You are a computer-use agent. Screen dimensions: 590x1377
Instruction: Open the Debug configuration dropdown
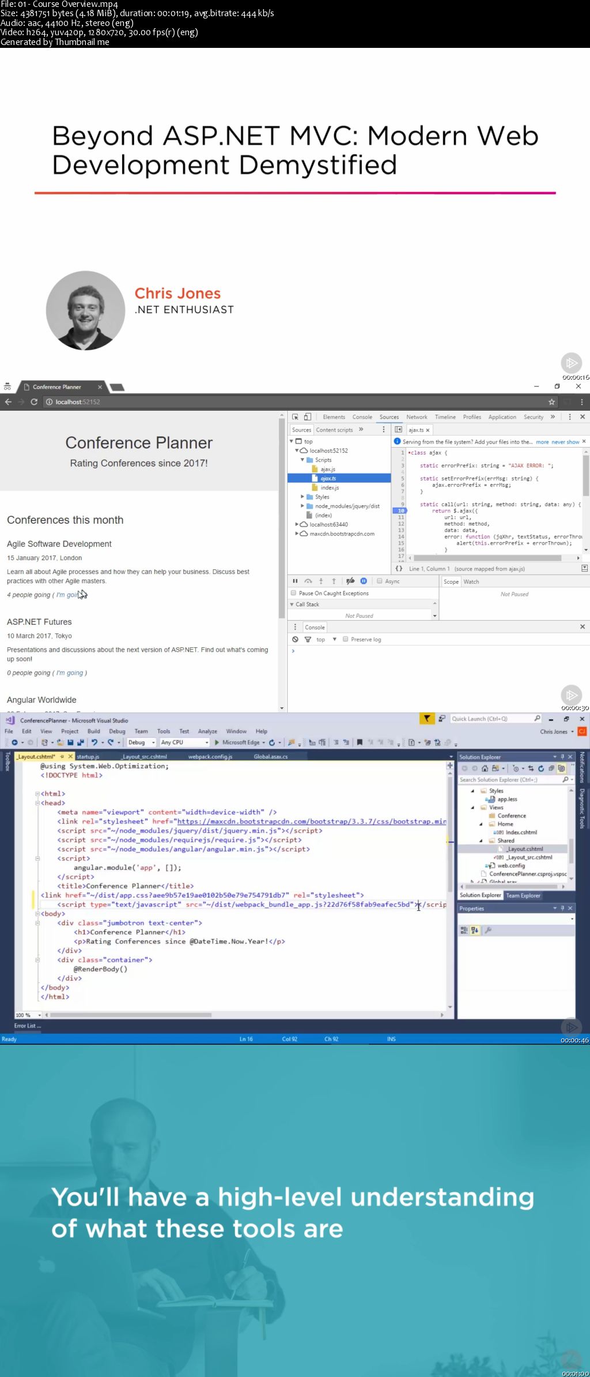tap(142, 742)
